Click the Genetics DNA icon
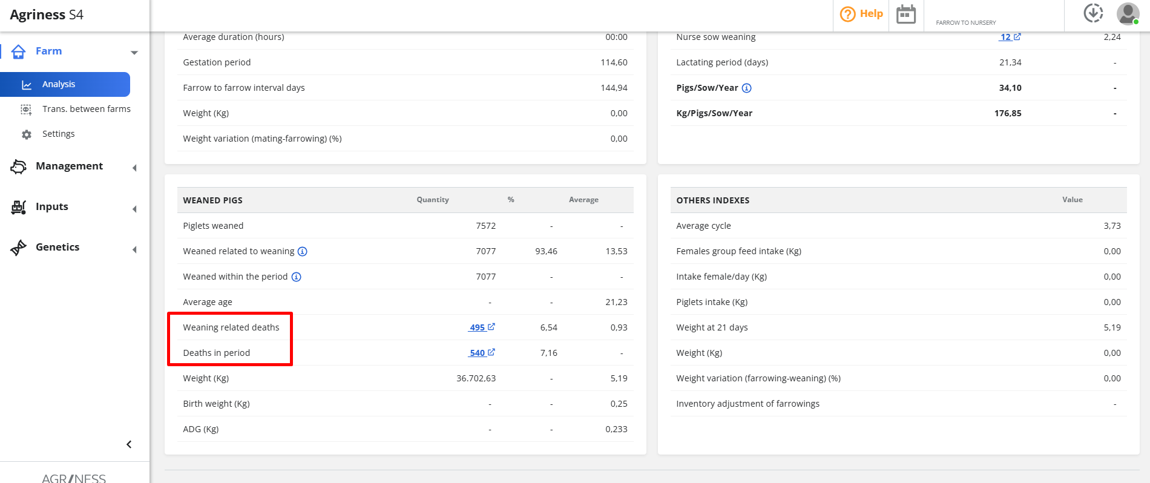Screen dimensions: 1150x483 19,248
